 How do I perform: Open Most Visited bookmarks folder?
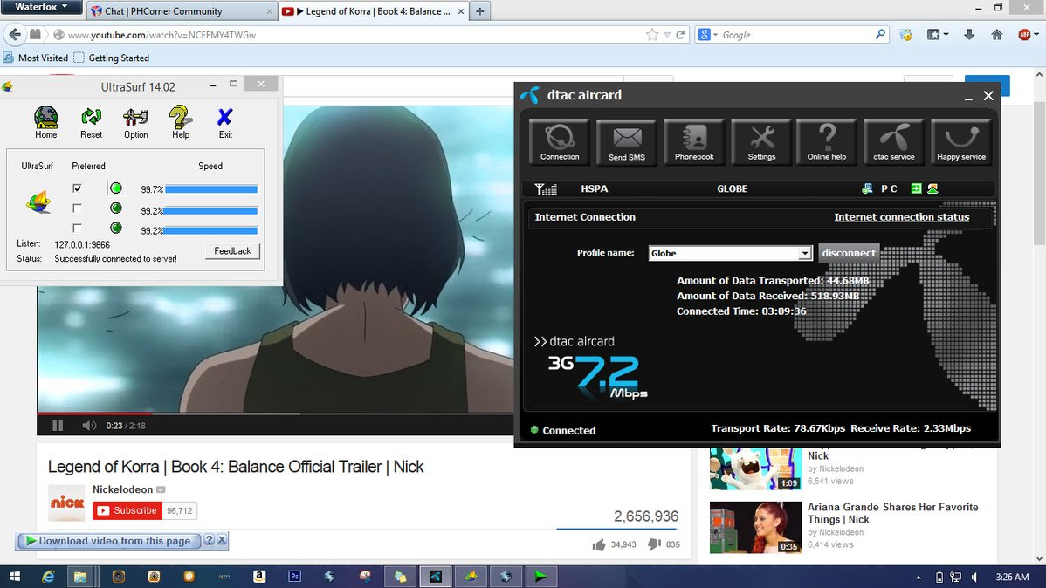[36, 58]
